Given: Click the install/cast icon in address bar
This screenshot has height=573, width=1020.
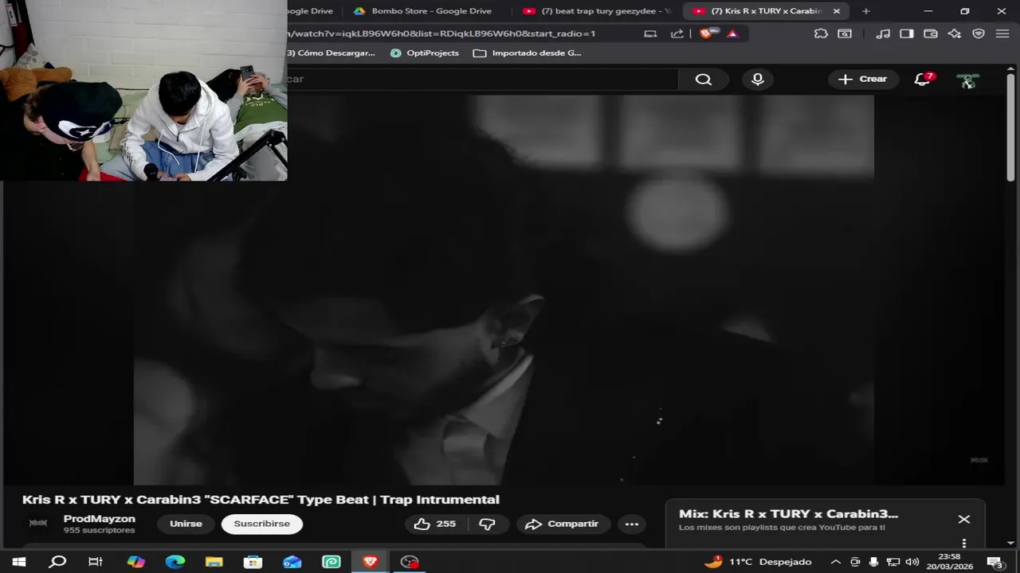Looking at the screenshot, I should point(650,33).
